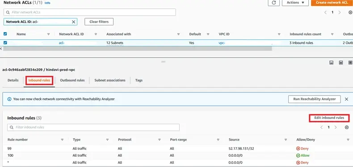Switch to the Tags tab

point(139,80)
